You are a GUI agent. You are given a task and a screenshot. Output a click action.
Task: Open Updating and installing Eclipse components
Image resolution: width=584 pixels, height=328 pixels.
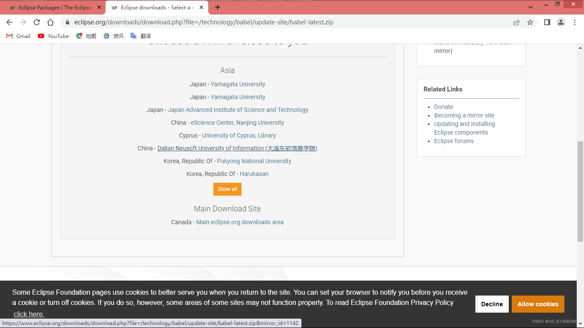click(x=464, y=128)
